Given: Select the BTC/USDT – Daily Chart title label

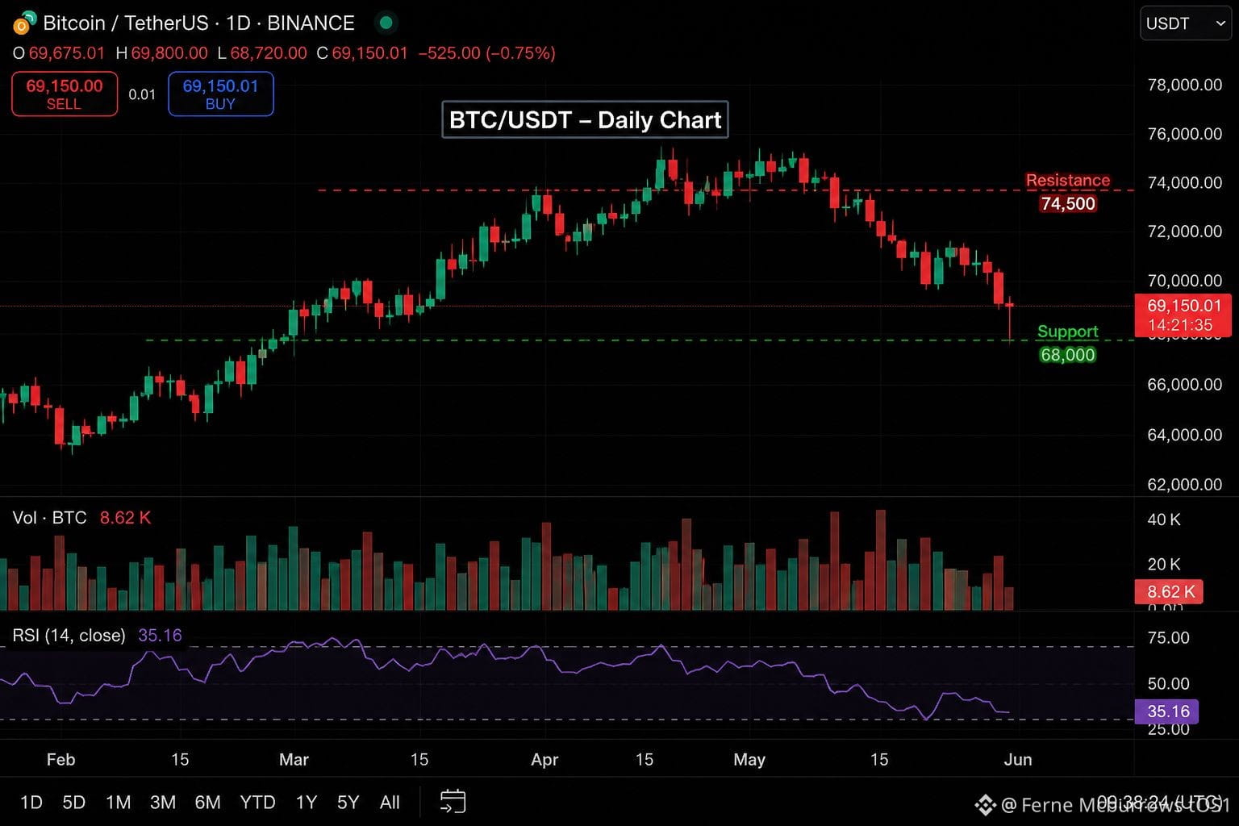Looking at the screenshot, I should pyautogui.click(x=585, y=119).
